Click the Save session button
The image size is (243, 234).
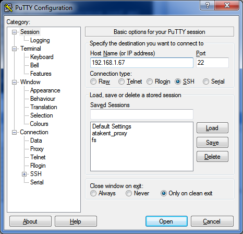pyautogui.click(x=212, y=143)
